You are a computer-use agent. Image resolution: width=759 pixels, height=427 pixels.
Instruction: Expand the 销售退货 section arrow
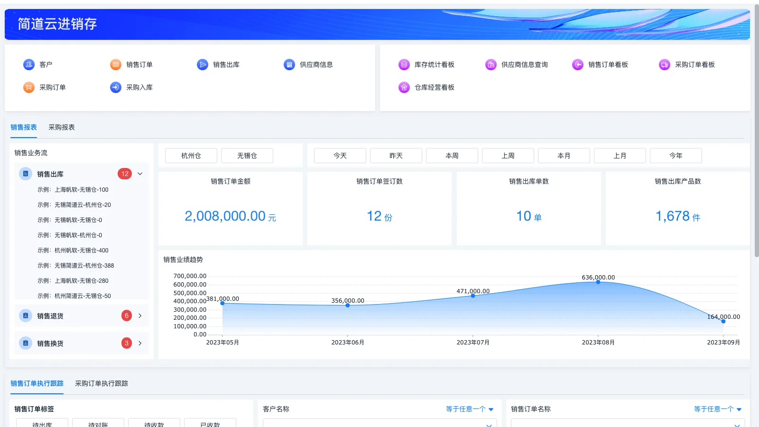[140, 316]
